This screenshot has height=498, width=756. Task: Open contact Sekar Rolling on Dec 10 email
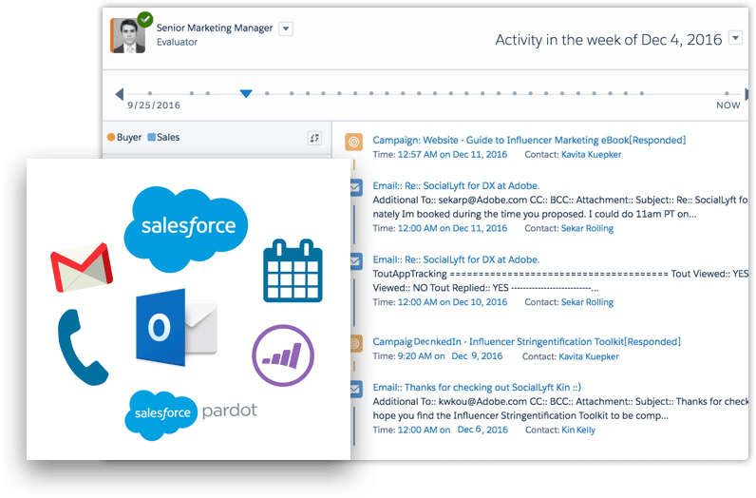tap(587, 302)
